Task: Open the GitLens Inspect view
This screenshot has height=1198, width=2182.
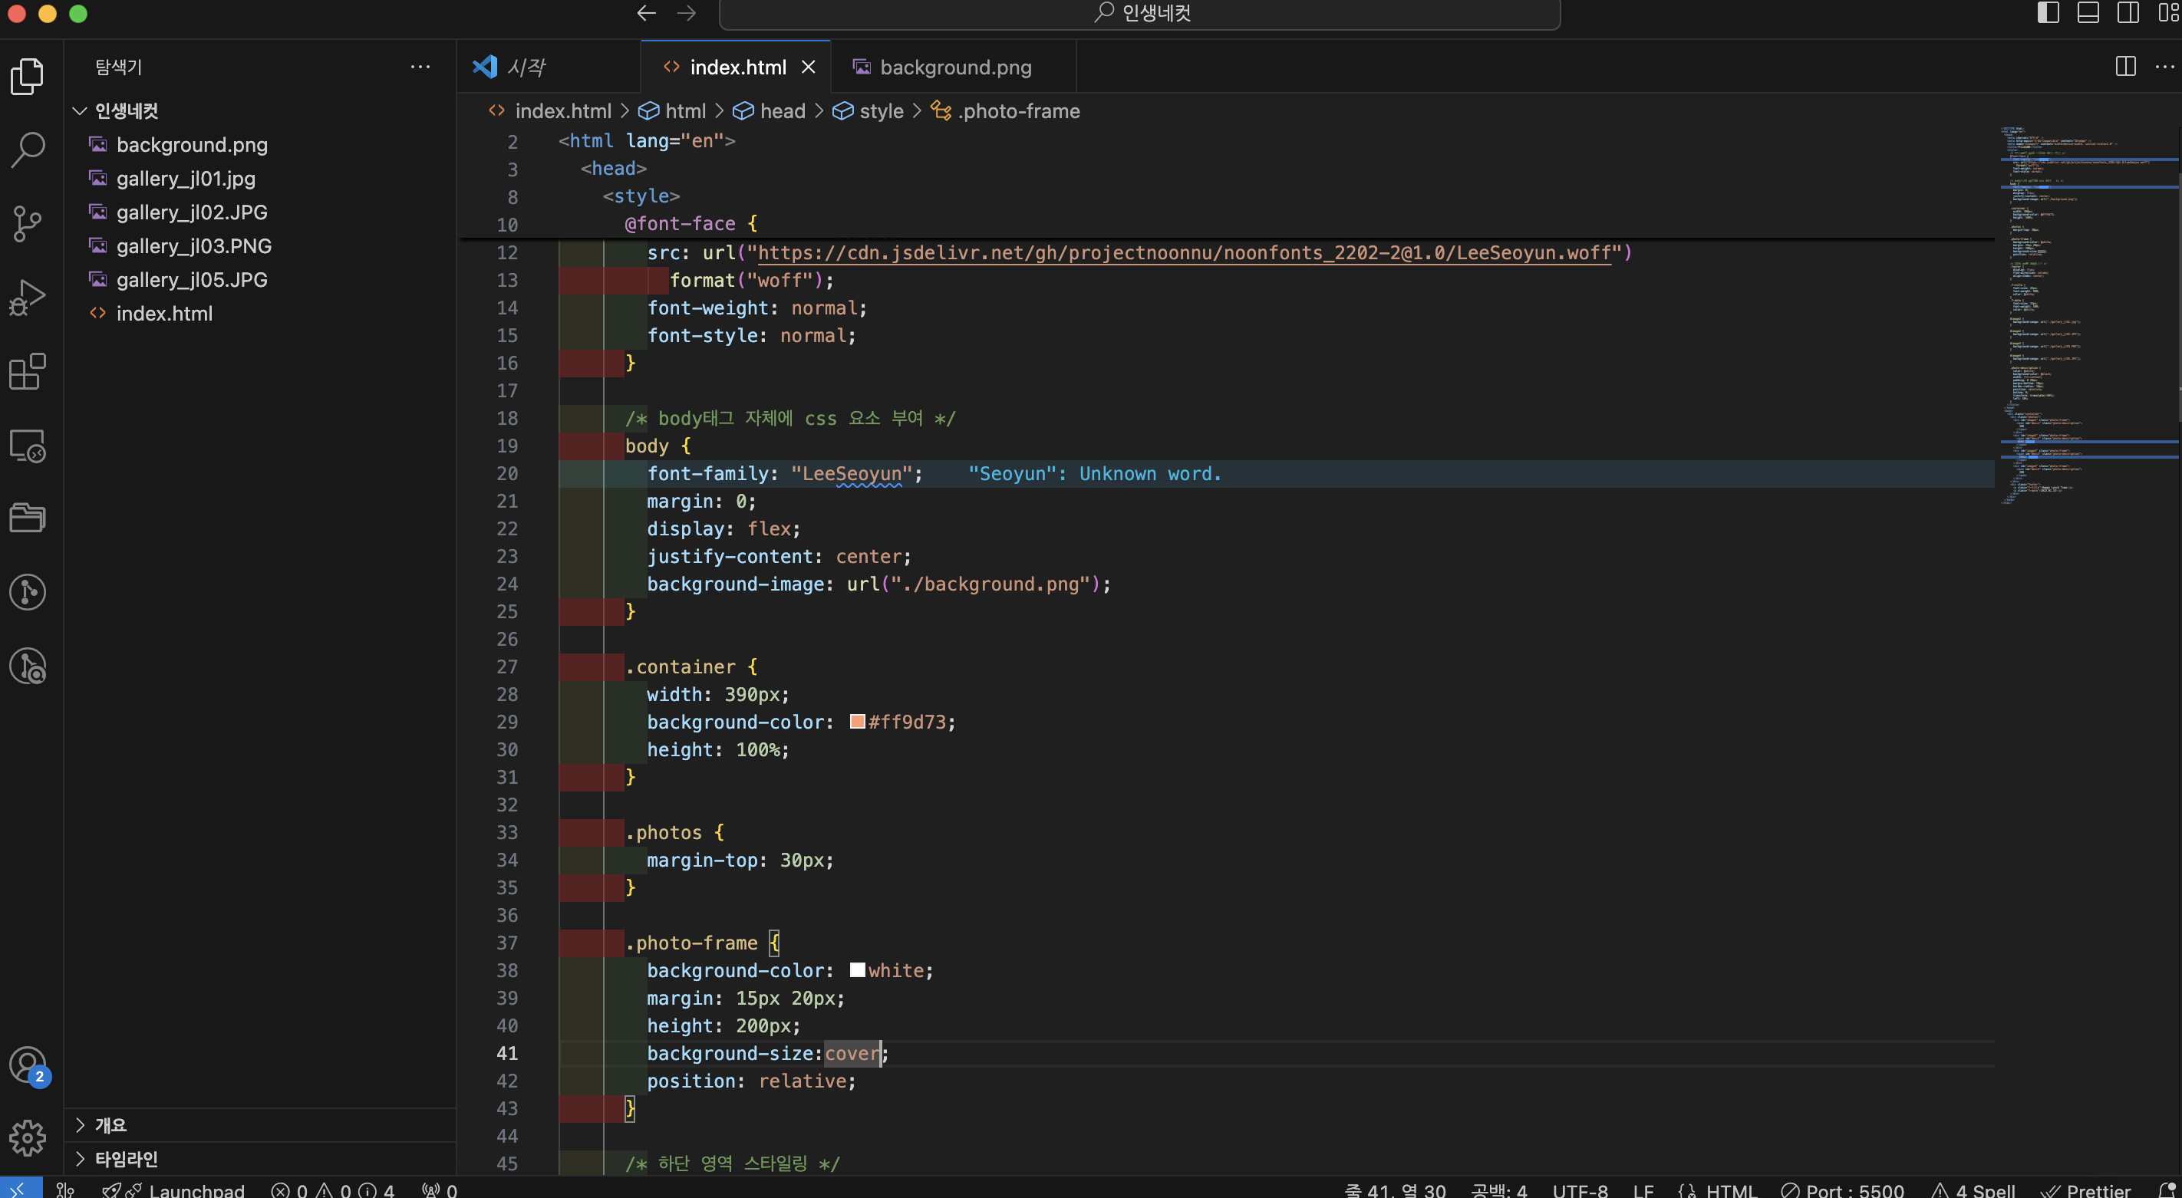Action: point(27,666)
